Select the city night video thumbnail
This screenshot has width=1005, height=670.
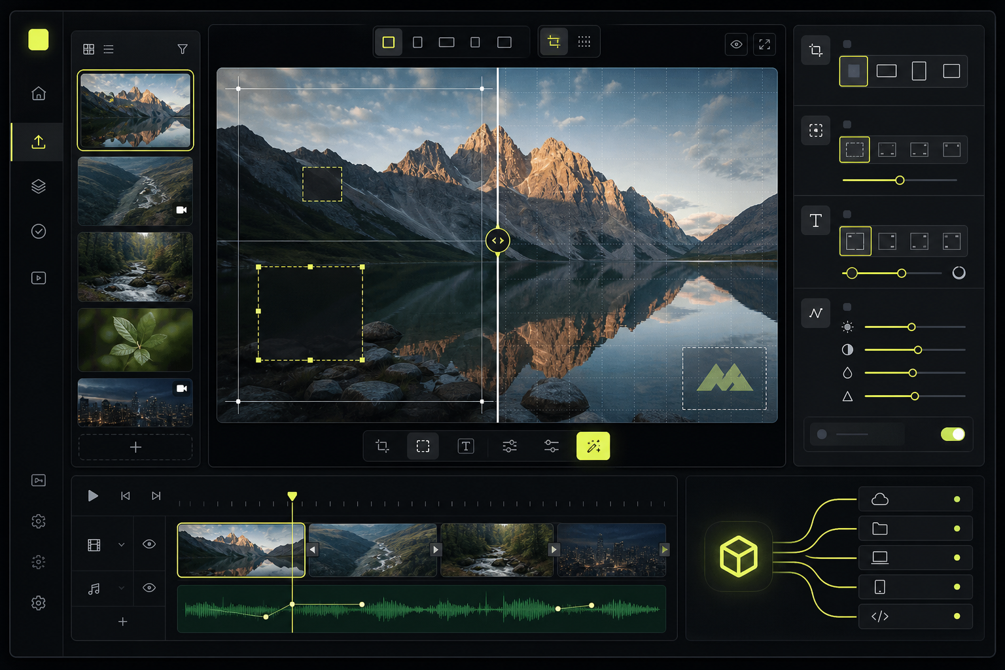click(135, 402)
